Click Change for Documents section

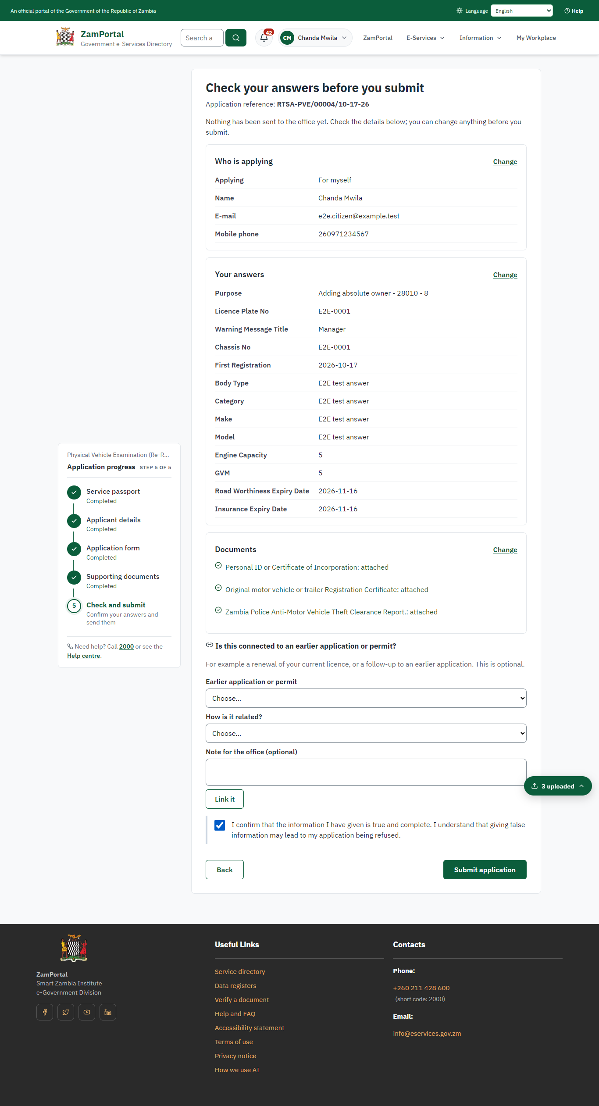505,550
